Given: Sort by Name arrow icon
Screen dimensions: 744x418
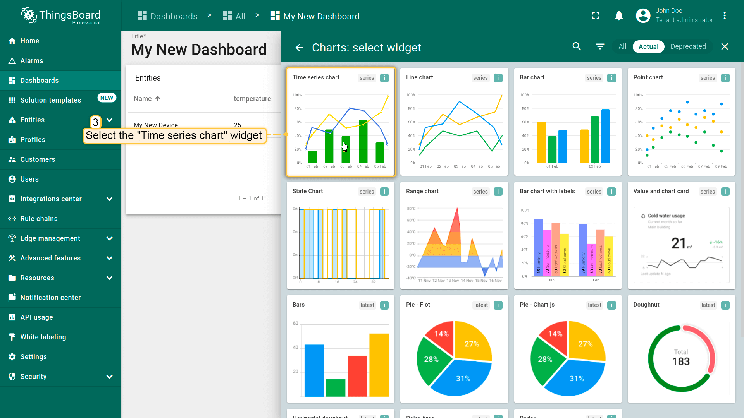Looking at the screenshot, I should click(x=158, y=99).
